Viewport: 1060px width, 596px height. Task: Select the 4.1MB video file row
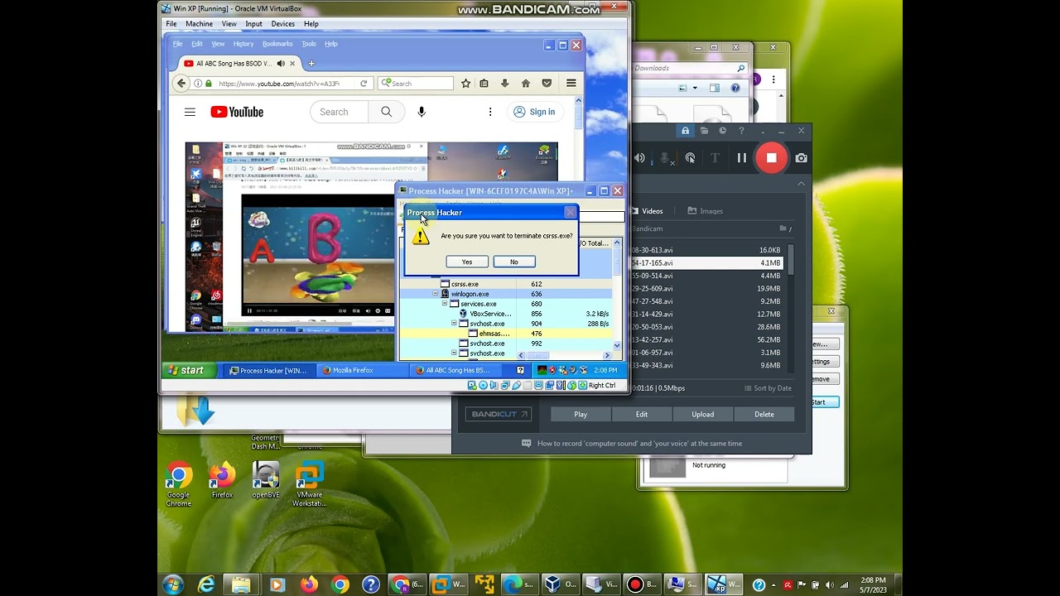coord(707,262)
